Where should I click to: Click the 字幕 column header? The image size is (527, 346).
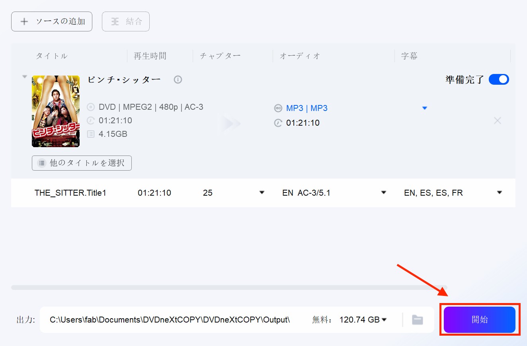[409, 56]
